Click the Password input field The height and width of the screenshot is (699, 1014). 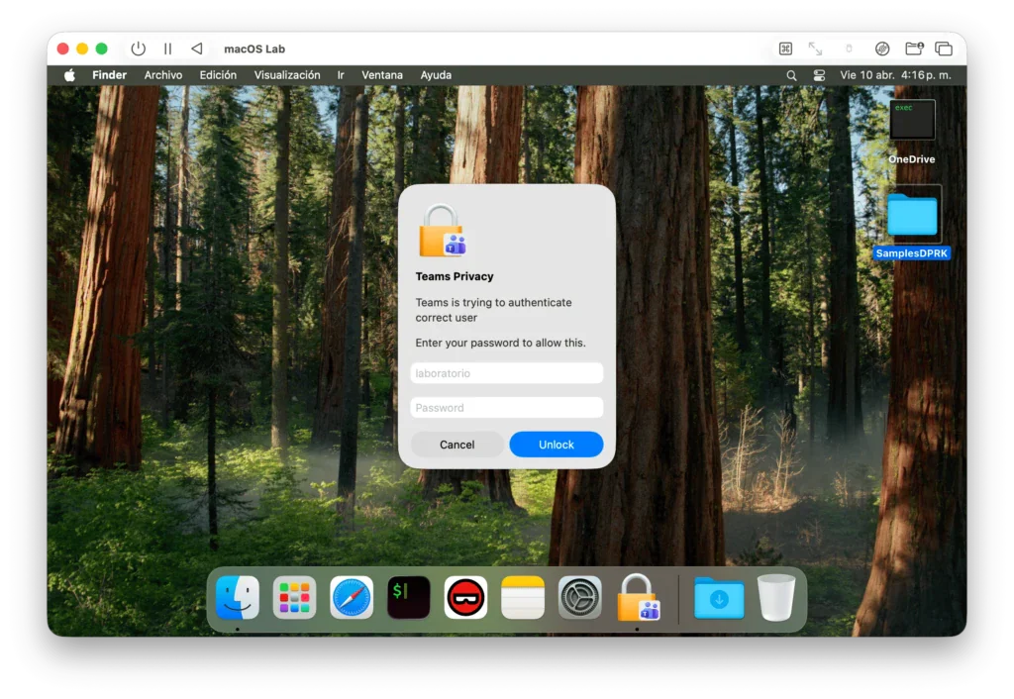coord(506,407)
